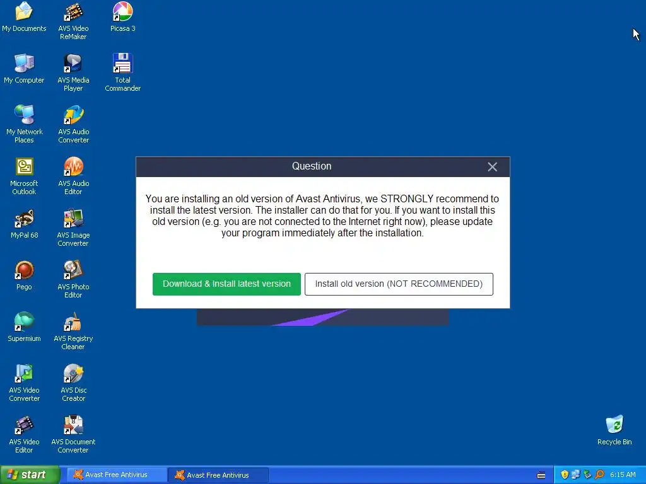Click the 6:15 AM system clock

623,475
